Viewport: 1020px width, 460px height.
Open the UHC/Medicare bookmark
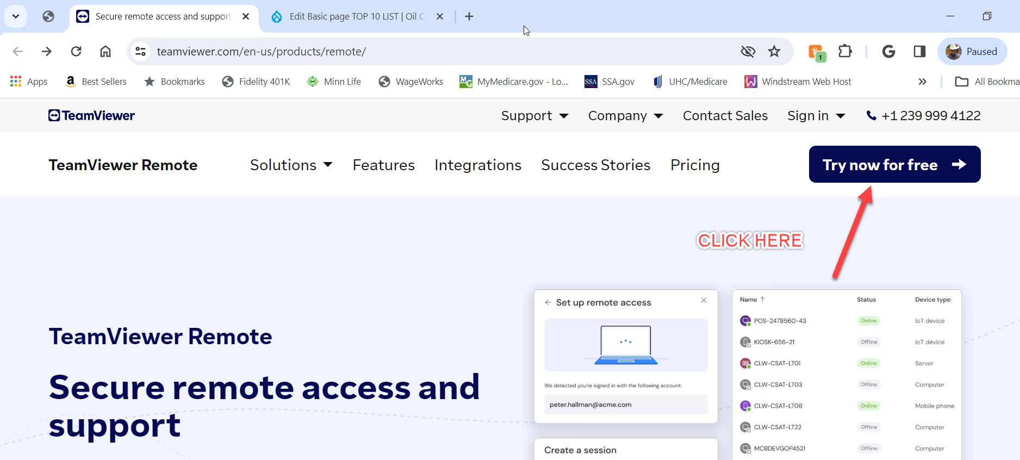(690, 82)
